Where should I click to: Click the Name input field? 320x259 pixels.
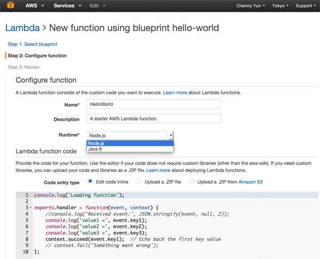(x=154, y=104)
